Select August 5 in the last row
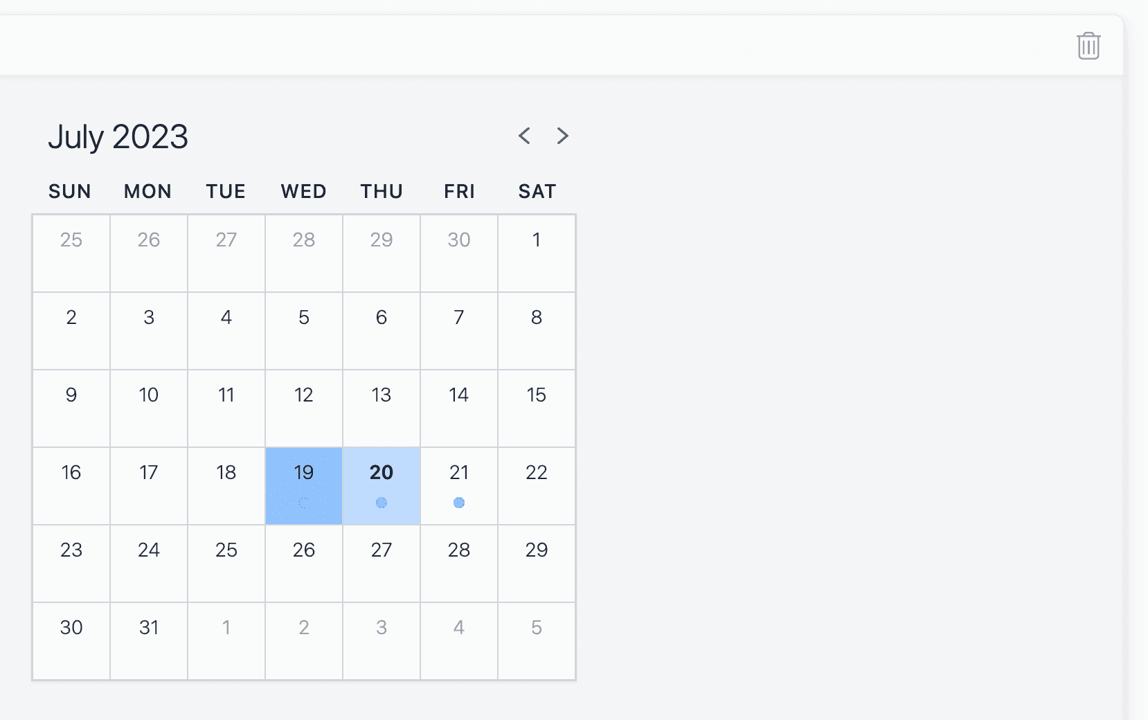Image resolution: width=1148 pixels, height=720 pixels. pyautogui.click(x=537, y=640)
